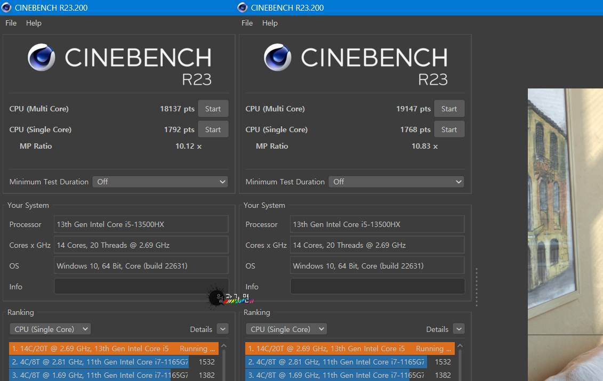This screenshot has width=603, height=381.
Task: Open left Minimum Test Duration dropdown
Action: [160, 182]
